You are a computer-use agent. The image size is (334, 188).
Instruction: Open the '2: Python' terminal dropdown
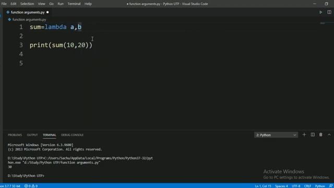pos(276,135)
